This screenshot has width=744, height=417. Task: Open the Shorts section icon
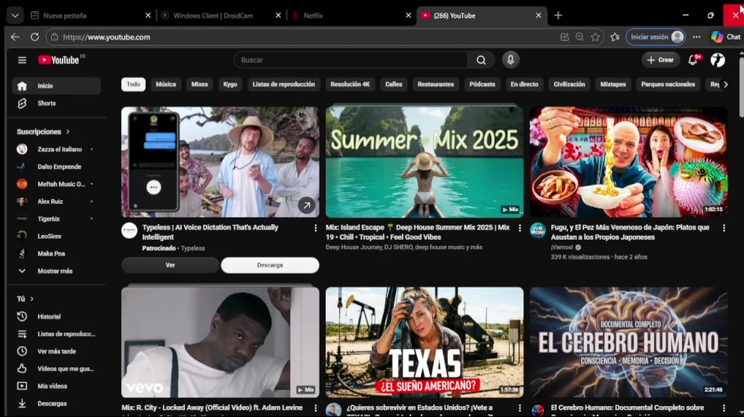click(x=22, y=103)
